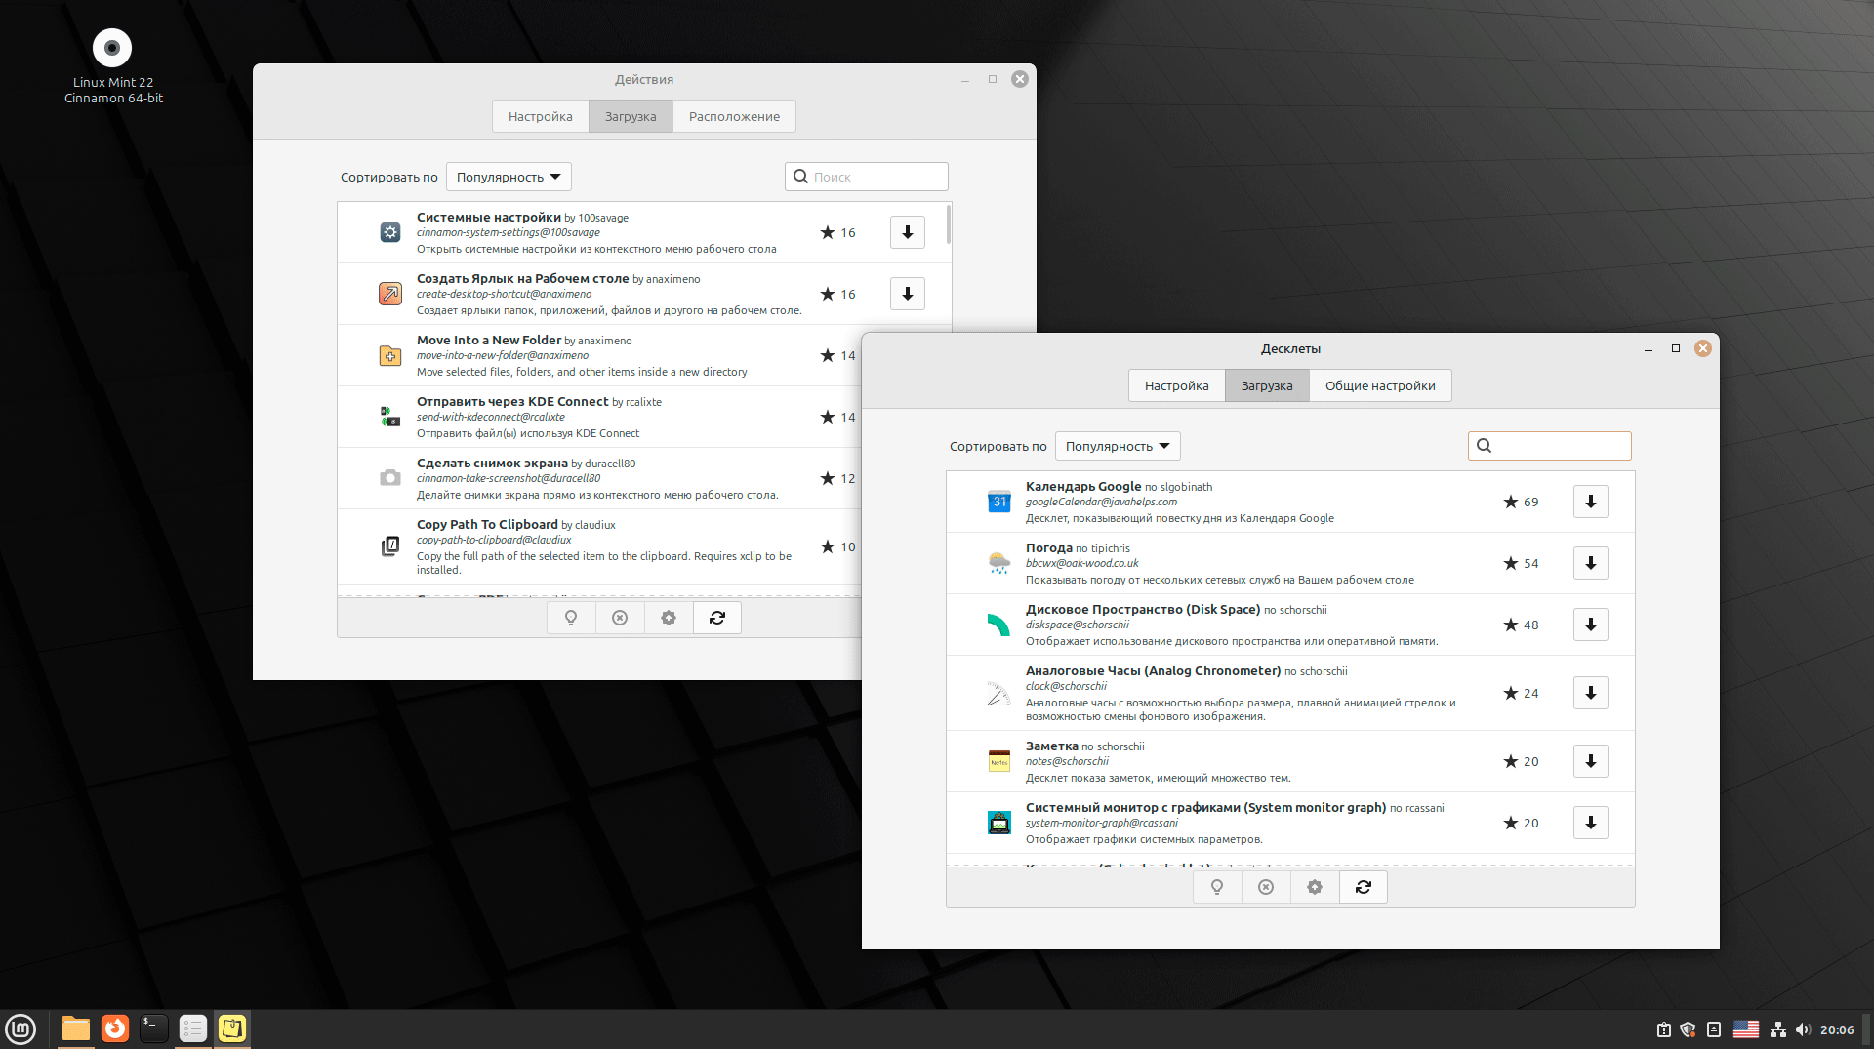Viewport: 1874px width, 1049px height.
Task: Click the panel clock showing 20:06
Action: tap(1837, 1029)
